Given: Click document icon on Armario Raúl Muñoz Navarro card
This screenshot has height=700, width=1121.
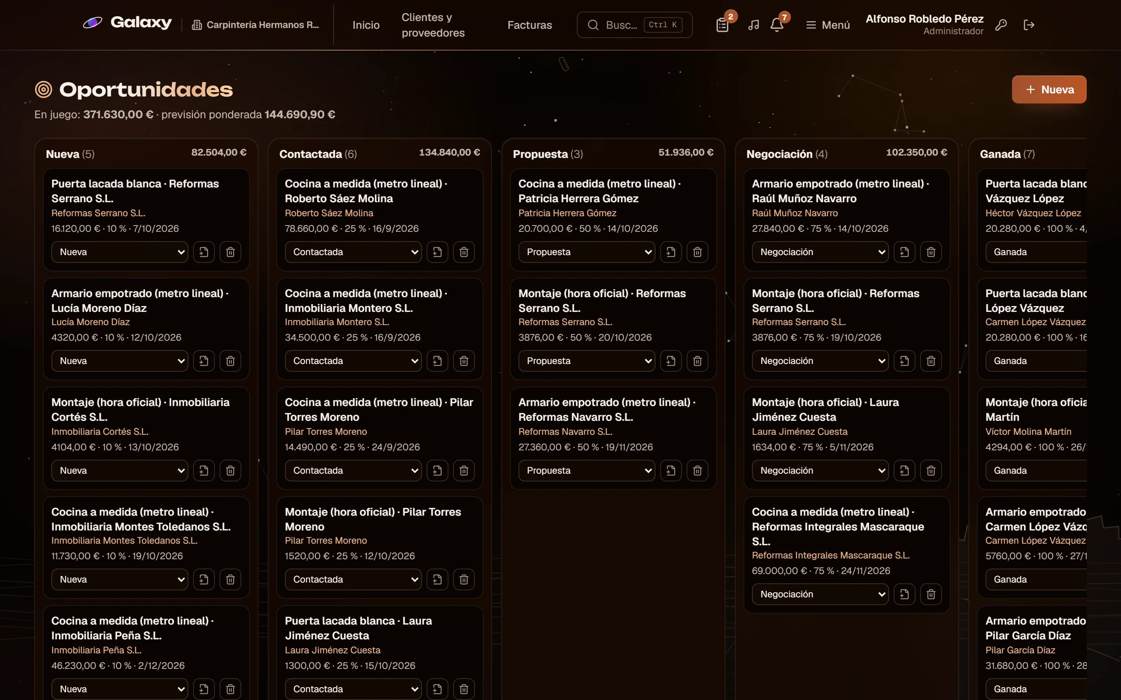Looking at the screenshot, I should tap(904, 252).
